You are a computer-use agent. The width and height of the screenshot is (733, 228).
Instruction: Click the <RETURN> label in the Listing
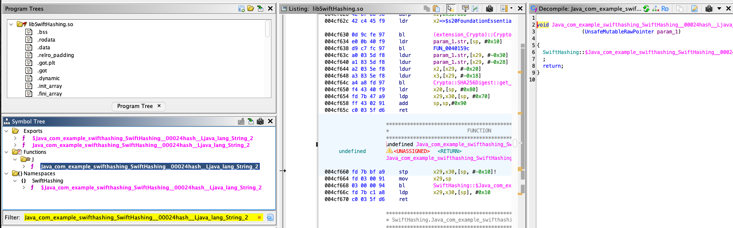pos(450,151)
